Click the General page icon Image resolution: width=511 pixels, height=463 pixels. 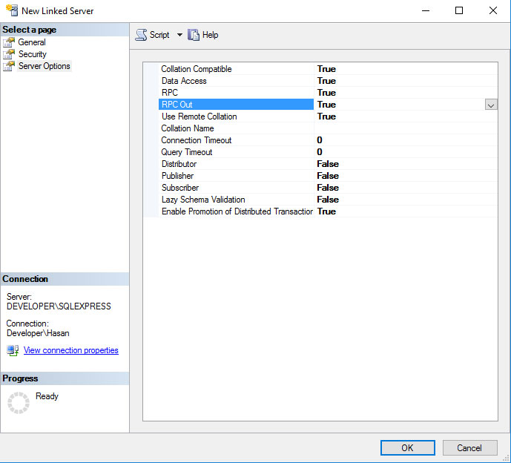tap(9, 42)
